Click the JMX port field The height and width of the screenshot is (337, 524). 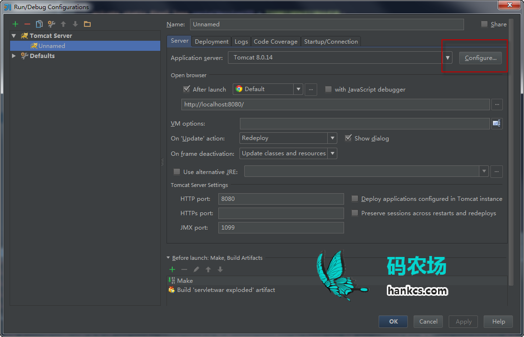[281, 227]
